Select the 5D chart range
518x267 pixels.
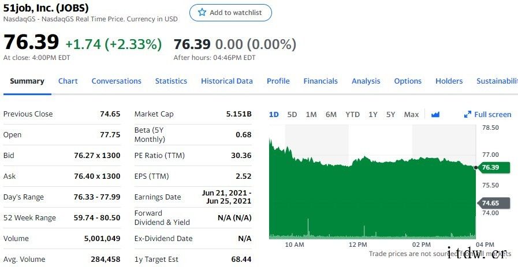click(x=292, y=114)
